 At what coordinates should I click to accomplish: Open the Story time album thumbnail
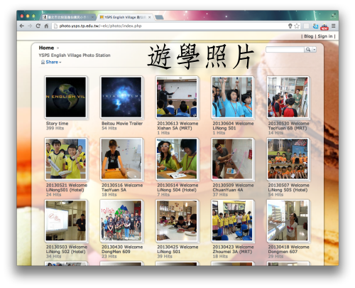[66, 97]
